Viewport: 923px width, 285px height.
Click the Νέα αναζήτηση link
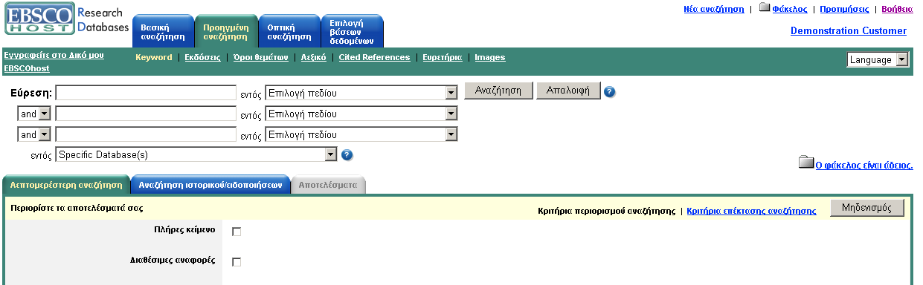coord(713,9)
